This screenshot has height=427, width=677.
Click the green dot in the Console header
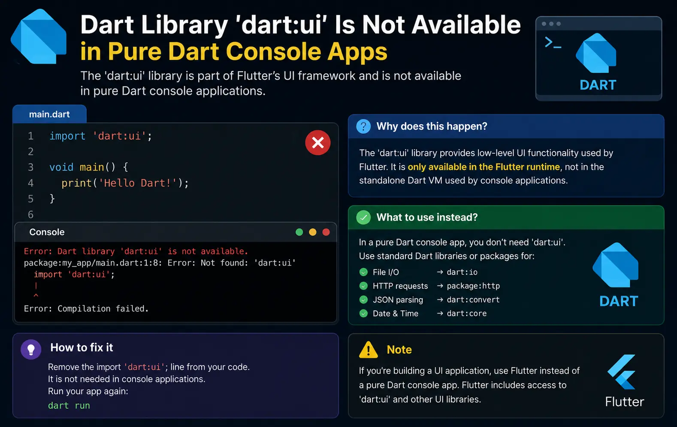point(299,232)
